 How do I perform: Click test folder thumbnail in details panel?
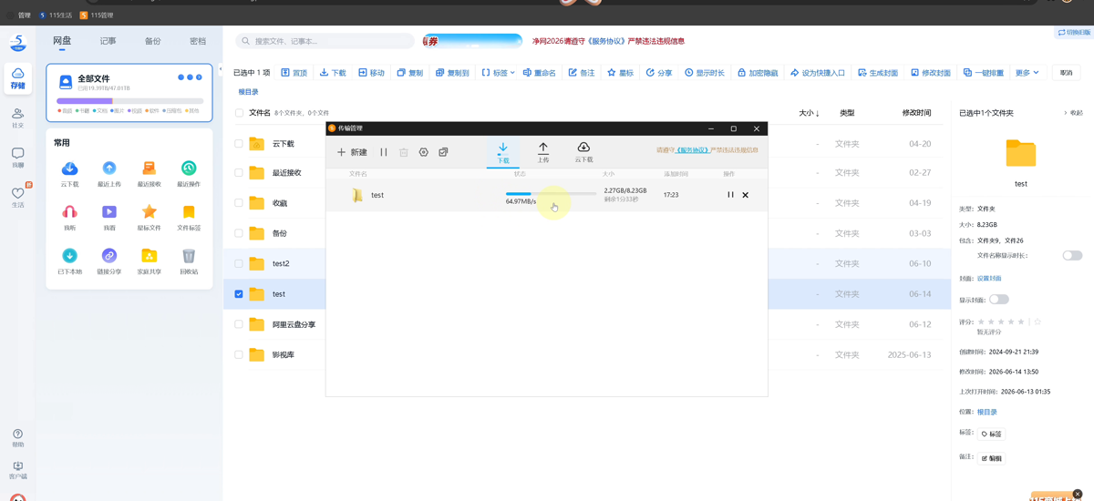(1021, 153)
